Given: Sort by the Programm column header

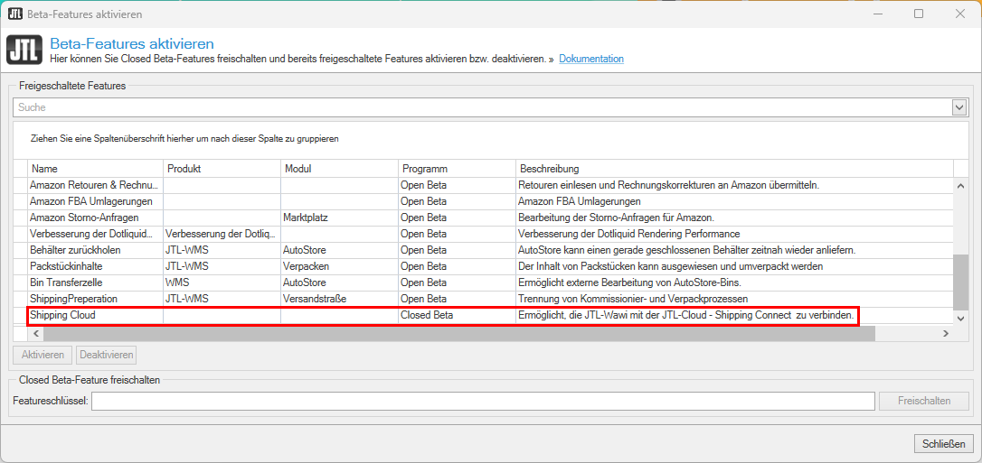Looking at the screenshot, I should [458, 169].
